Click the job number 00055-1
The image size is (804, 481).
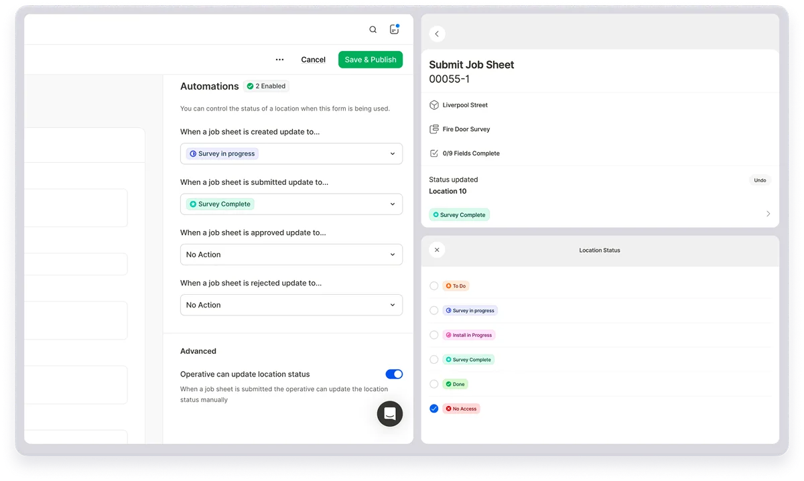(x=449, y=79)
